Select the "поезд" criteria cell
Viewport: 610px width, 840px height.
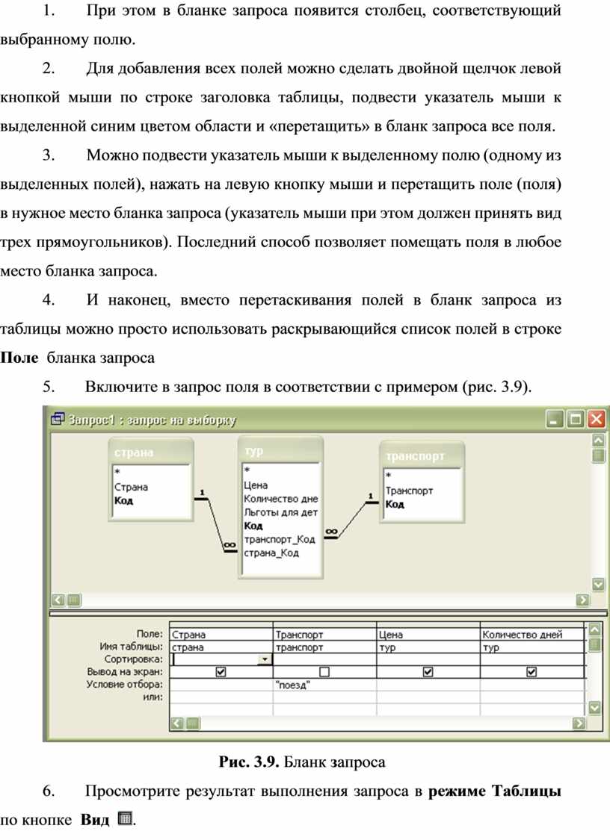[x=324, y=685]
